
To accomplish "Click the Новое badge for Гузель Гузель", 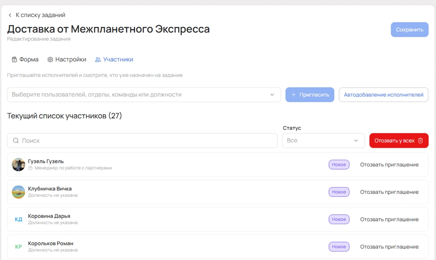I will tap(339, 165).
